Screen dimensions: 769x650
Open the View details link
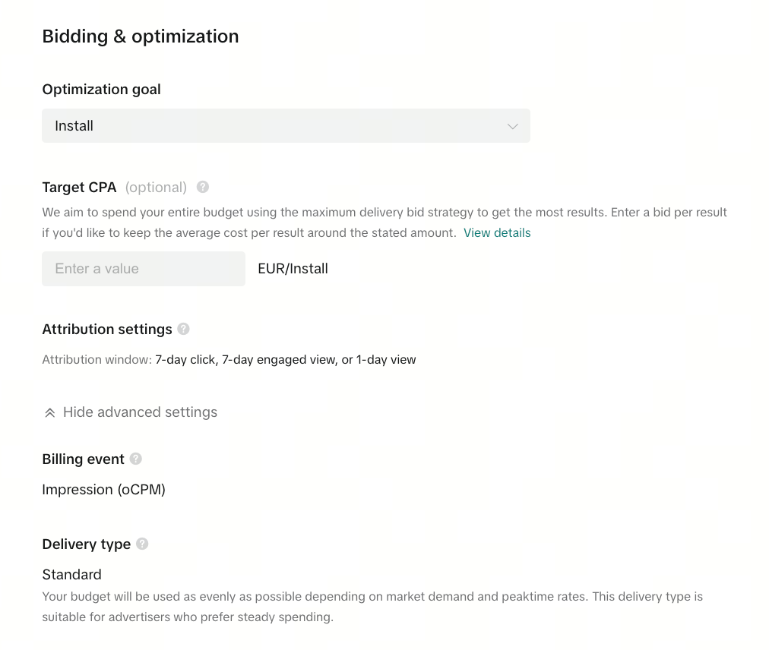(497, 233)
